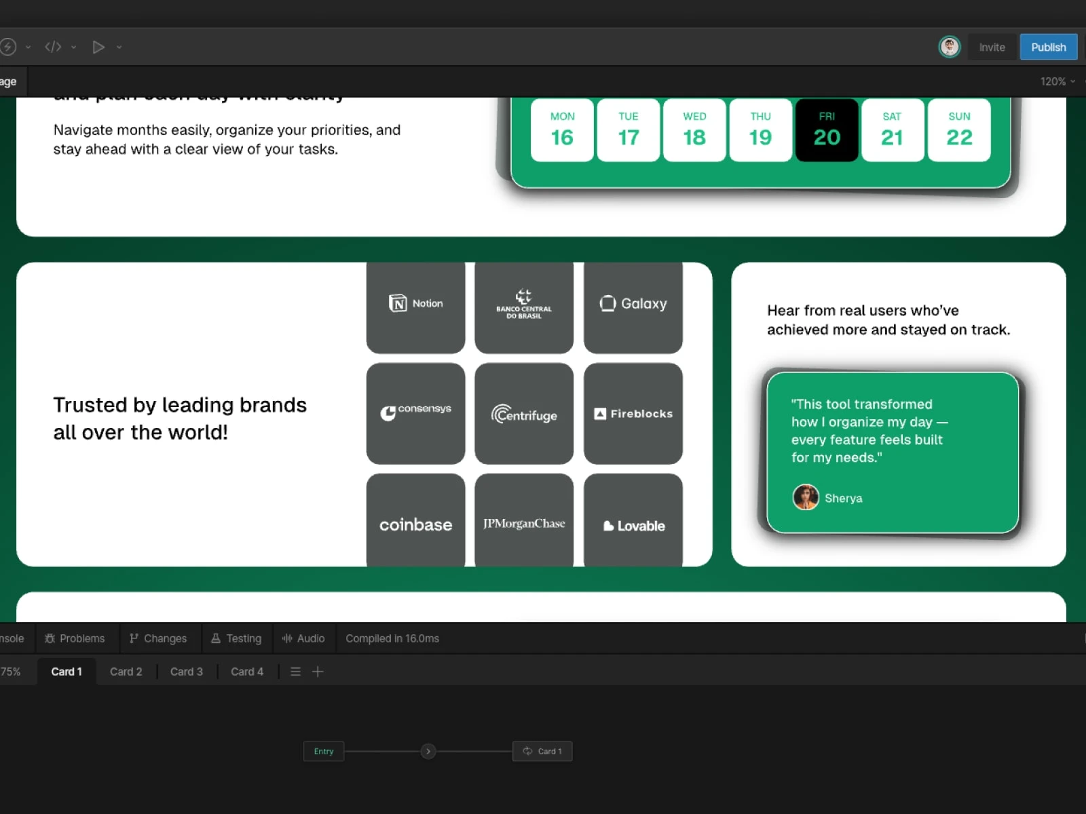Open the Problems tab
The height and width of the screenshot is (814, 1086).
tap(75, 638)
